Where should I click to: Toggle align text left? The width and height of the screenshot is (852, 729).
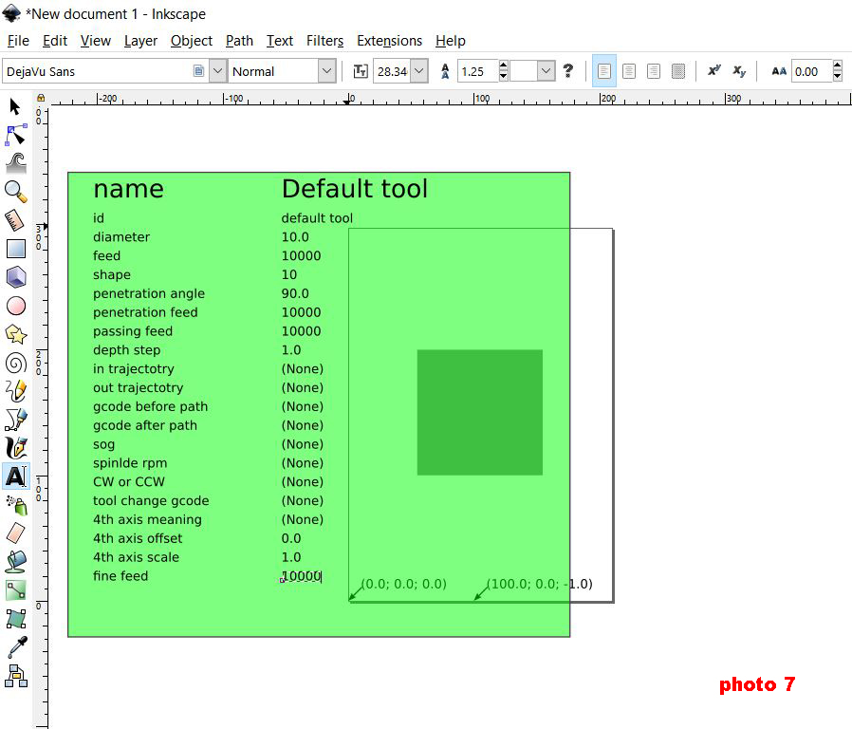pos(603,71)
